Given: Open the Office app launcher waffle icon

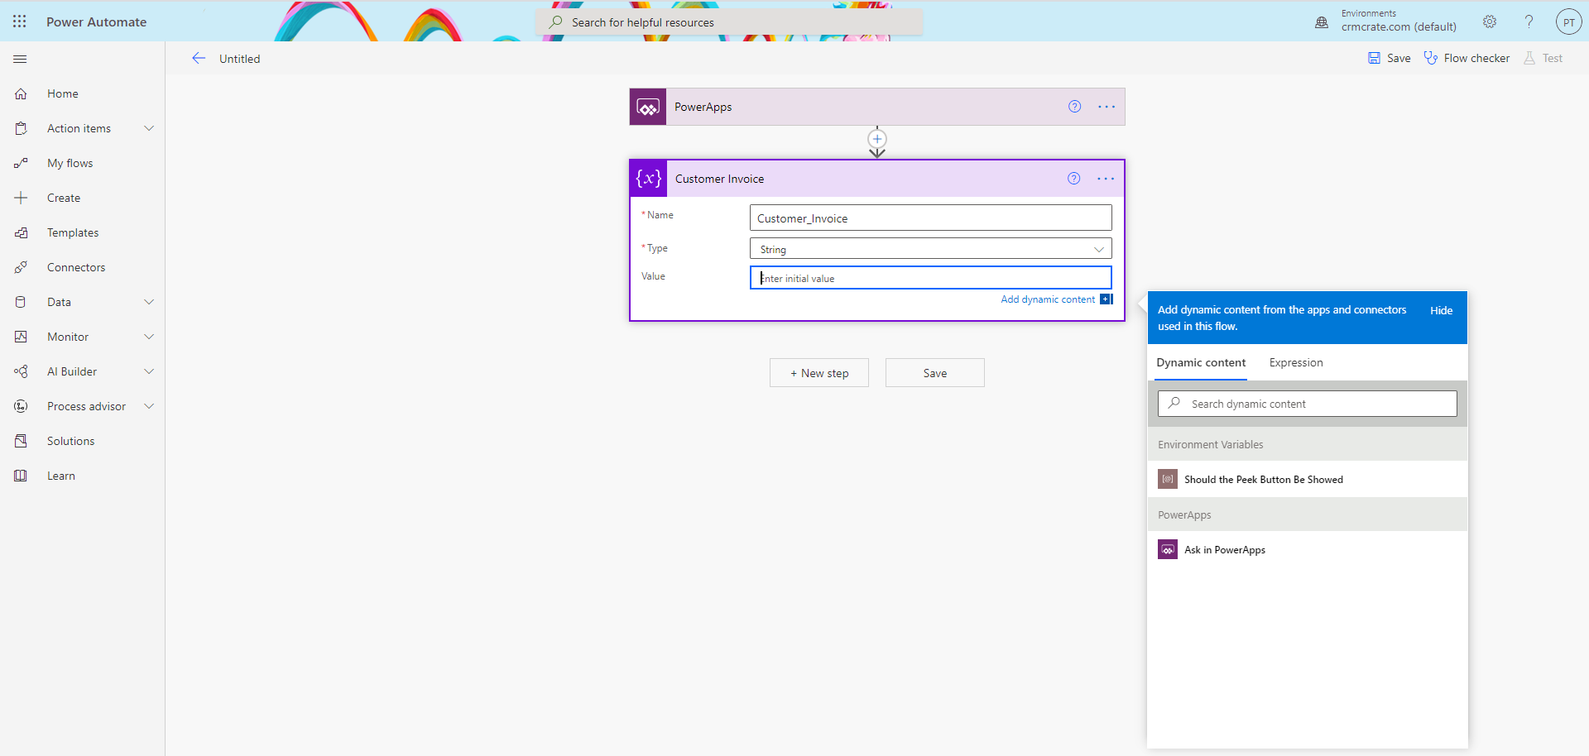Looking at the screenshot, I should pyautogui.click(x=19, y=22).
